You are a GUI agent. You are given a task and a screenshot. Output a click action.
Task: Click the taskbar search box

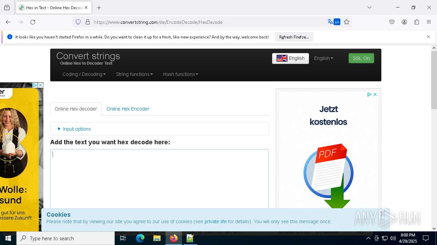[x=66, y=238]
